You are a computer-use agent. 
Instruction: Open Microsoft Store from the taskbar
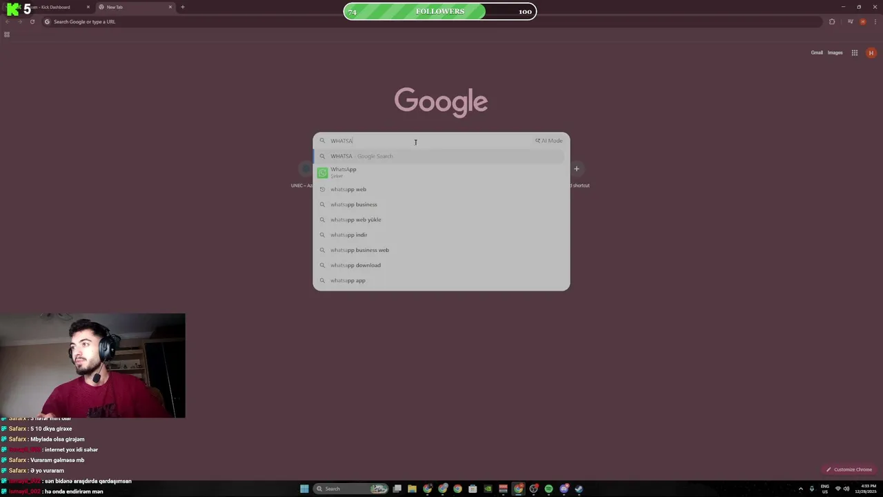click(473, 489)
